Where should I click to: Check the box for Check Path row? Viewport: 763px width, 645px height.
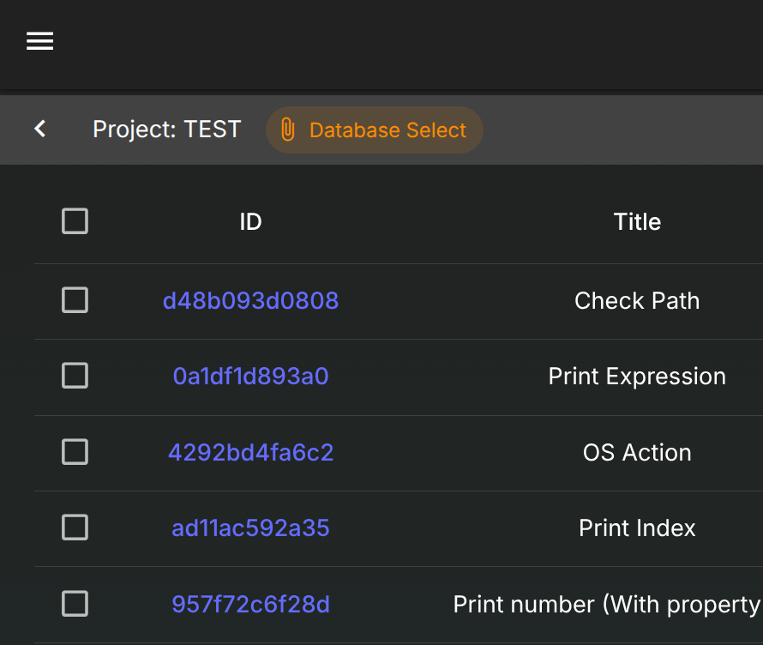point(75,300)
